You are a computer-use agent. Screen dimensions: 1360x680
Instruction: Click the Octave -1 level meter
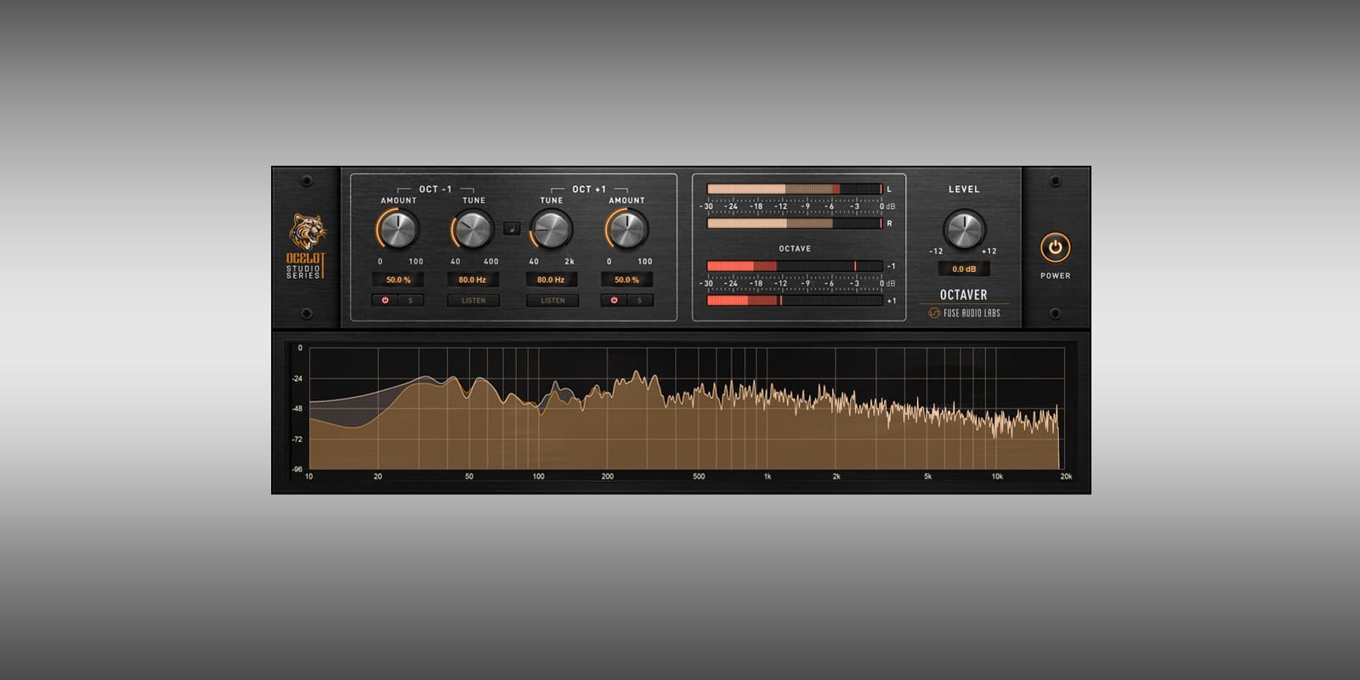coord(795,266)
